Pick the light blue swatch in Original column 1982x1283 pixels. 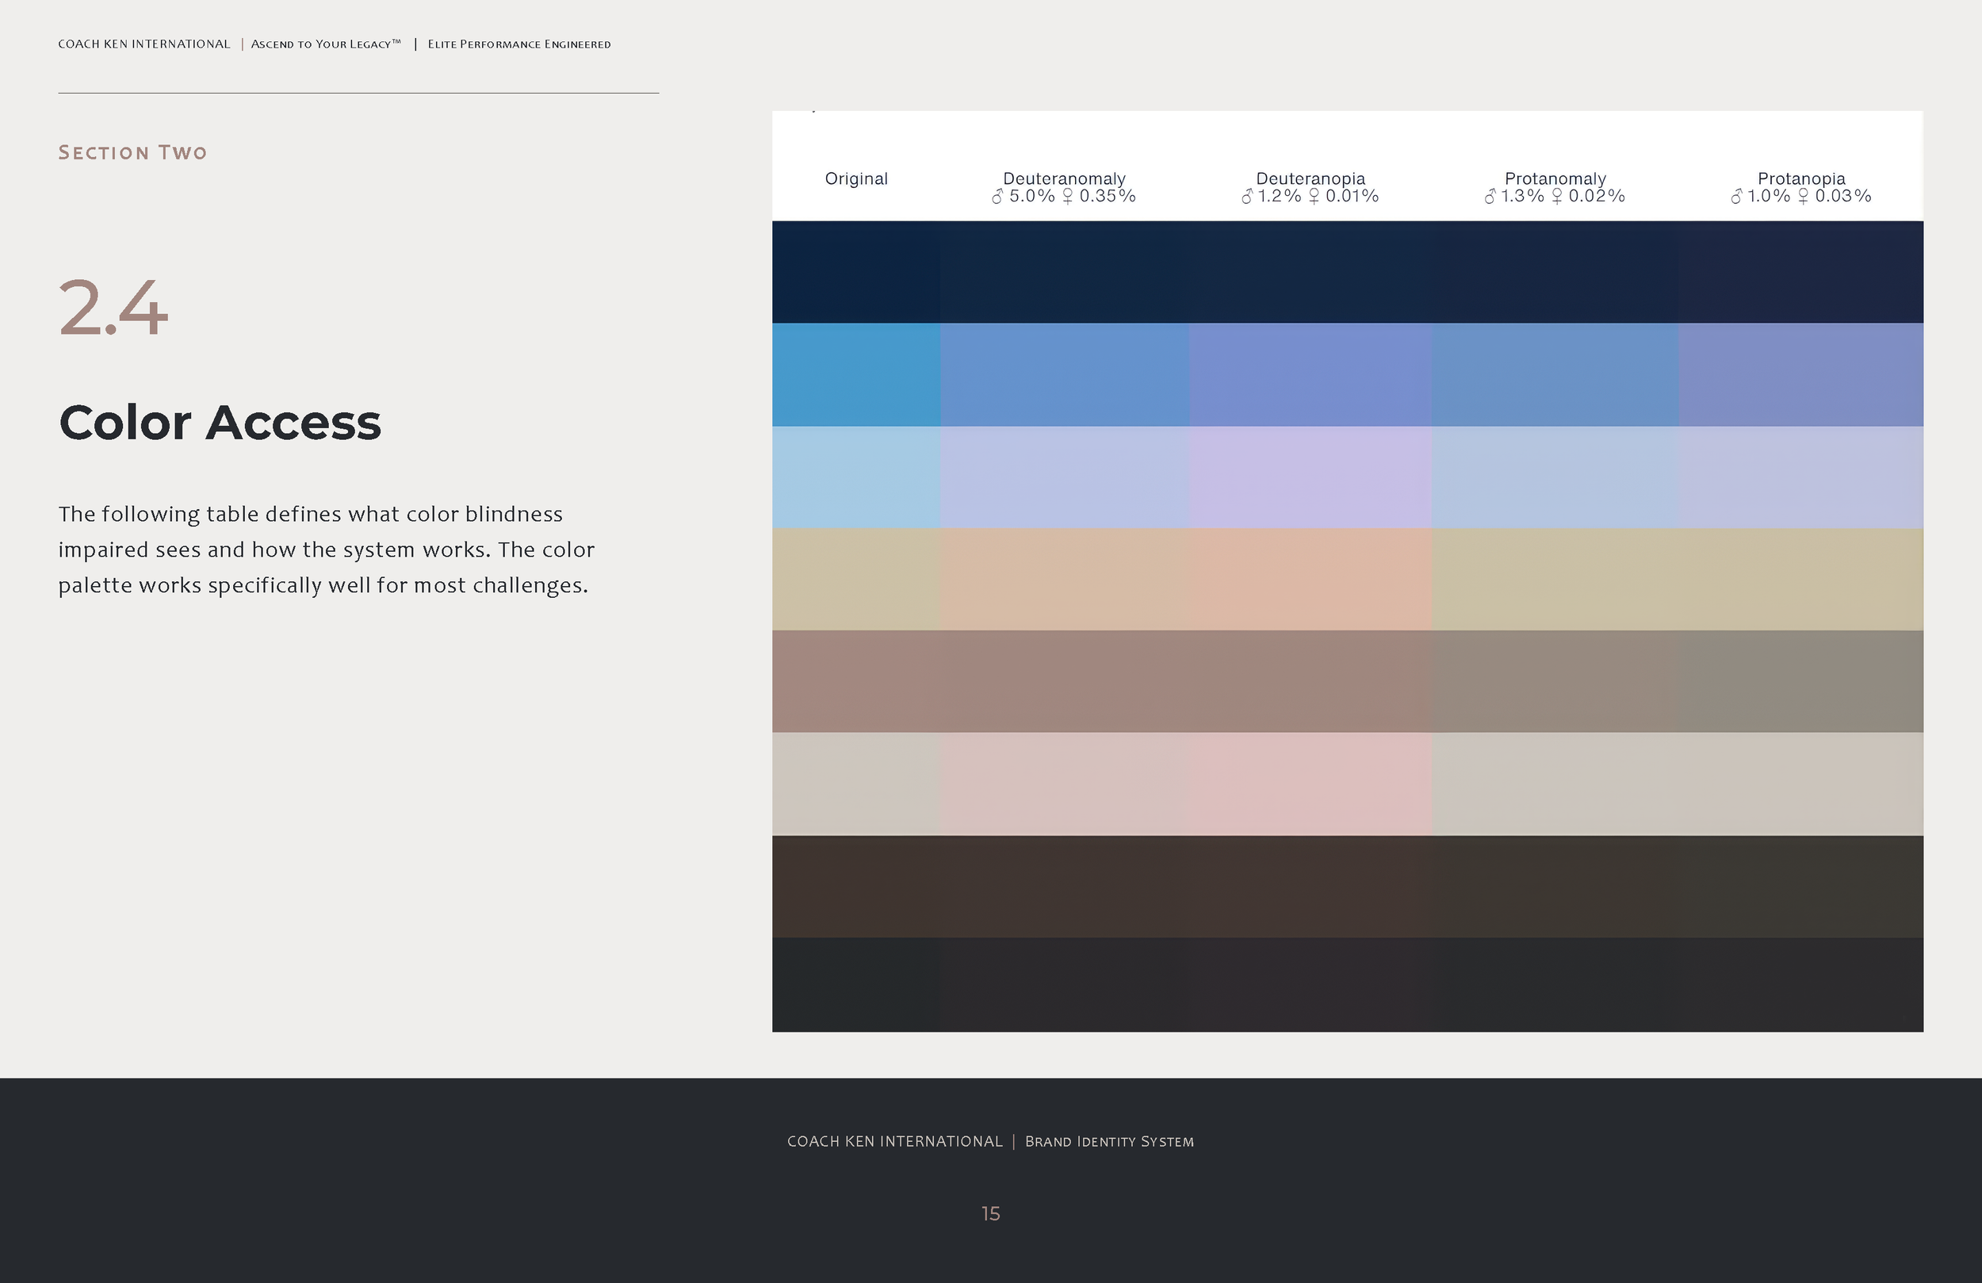856,477
